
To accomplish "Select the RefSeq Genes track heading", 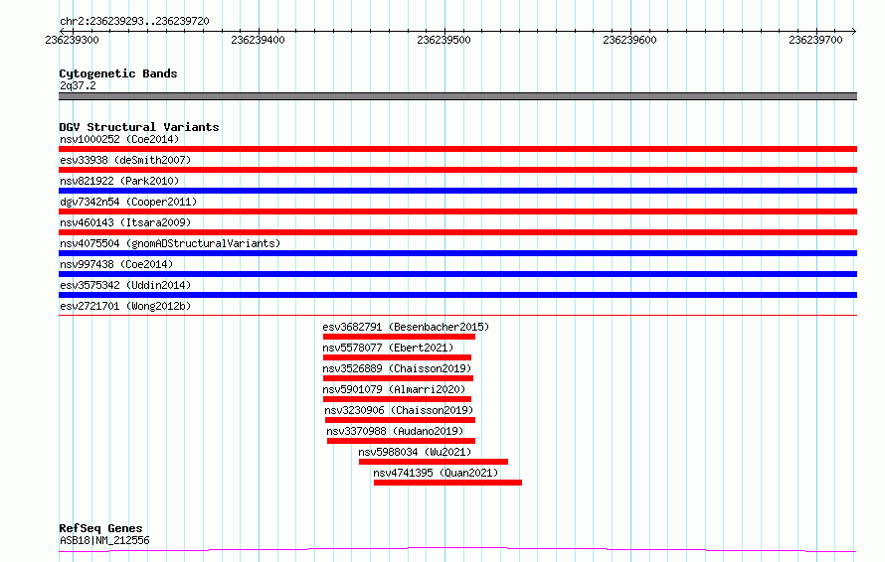I will (100, 528).
